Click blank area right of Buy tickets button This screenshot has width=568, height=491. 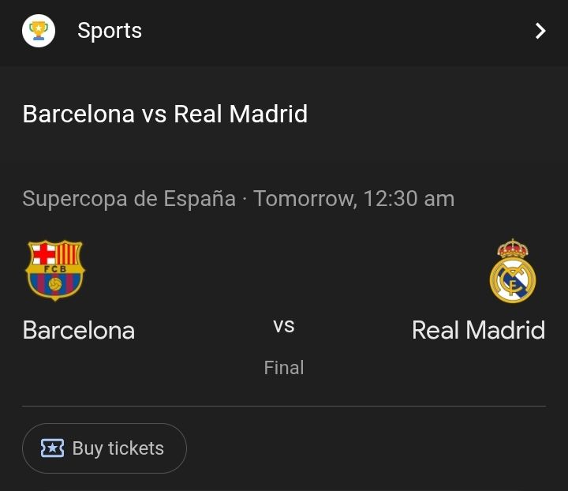371,448
